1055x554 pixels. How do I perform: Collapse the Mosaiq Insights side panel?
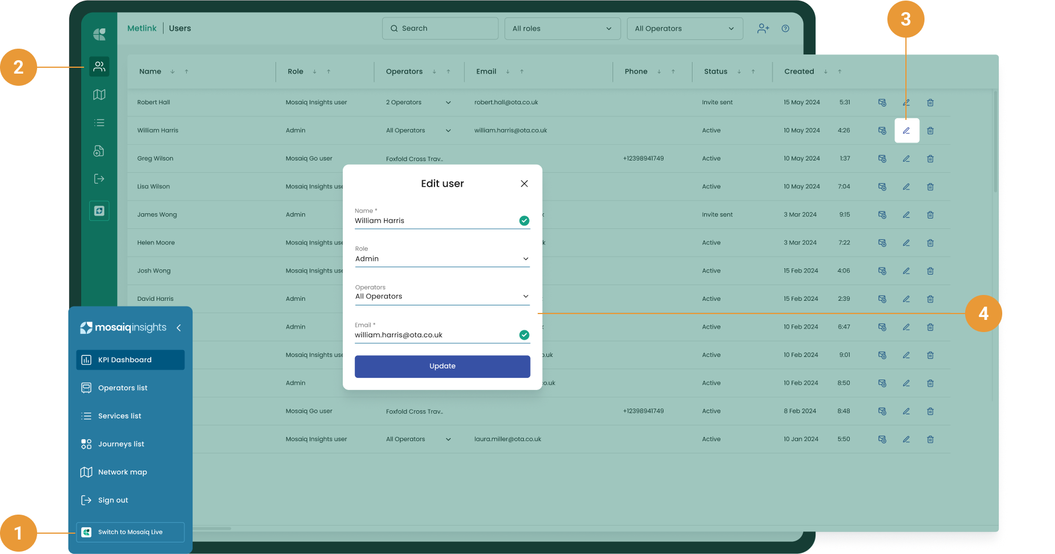179,328
